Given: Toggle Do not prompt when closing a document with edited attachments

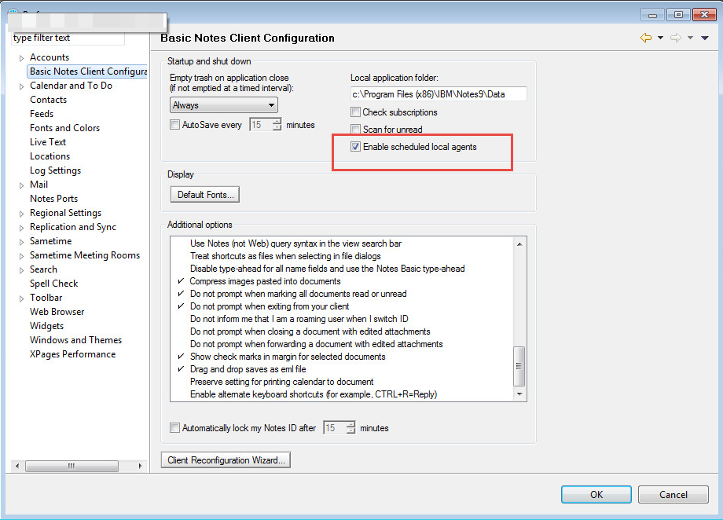Looking at the screenshot, I should point(310,331).
